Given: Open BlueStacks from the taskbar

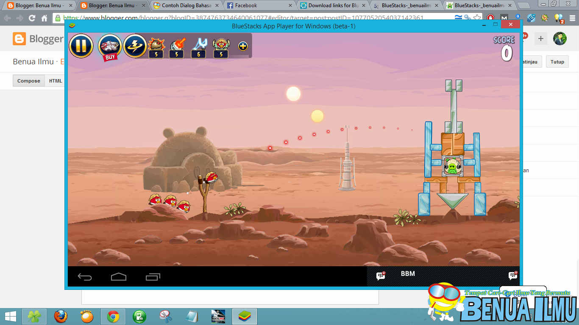Looking at the screenshot, I should (x=245, y=317).
